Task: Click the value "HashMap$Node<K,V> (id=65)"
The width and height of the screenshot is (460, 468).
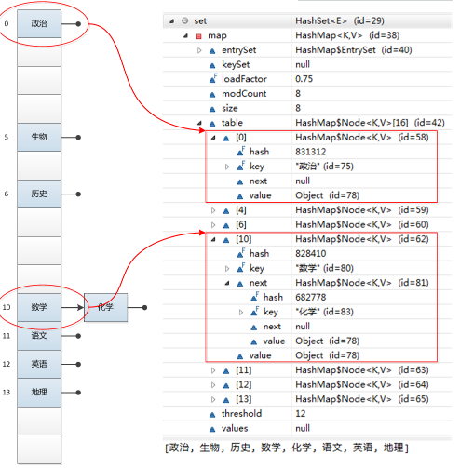Action: [362, 399]
